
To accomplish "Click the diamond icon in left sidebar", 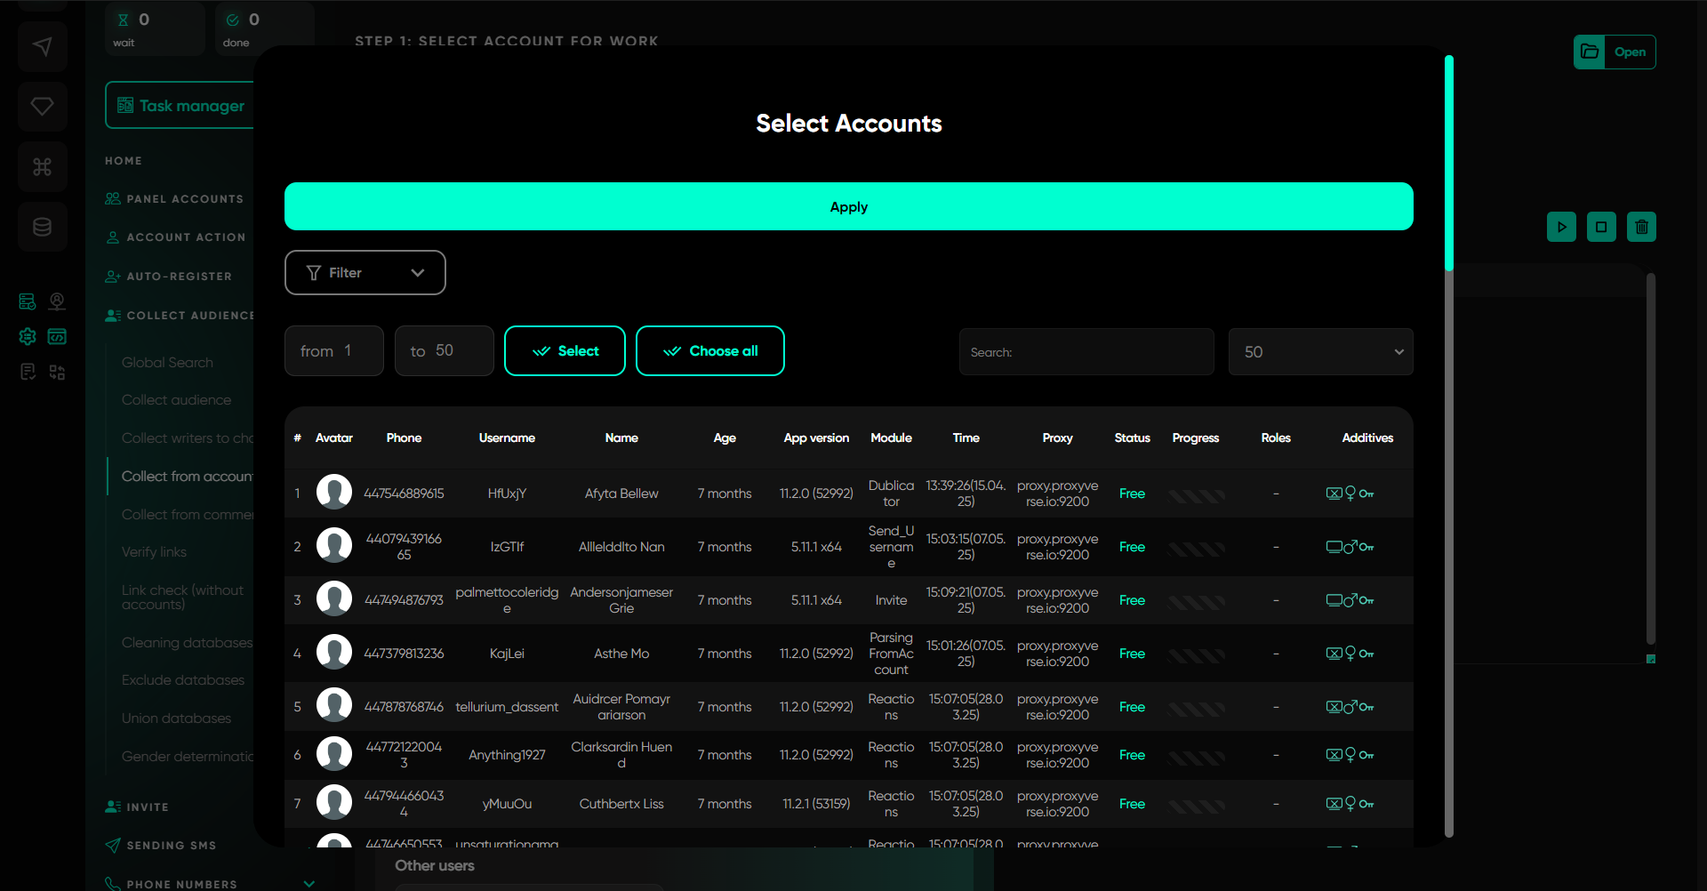I will click(42, 107).
